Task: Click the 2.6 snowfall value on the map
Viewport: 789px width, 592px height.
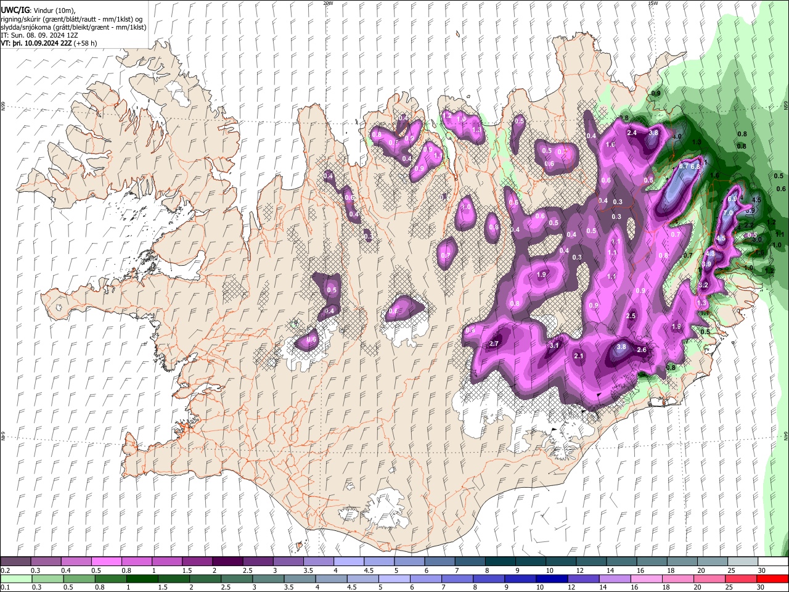Action: pos(641,350)
